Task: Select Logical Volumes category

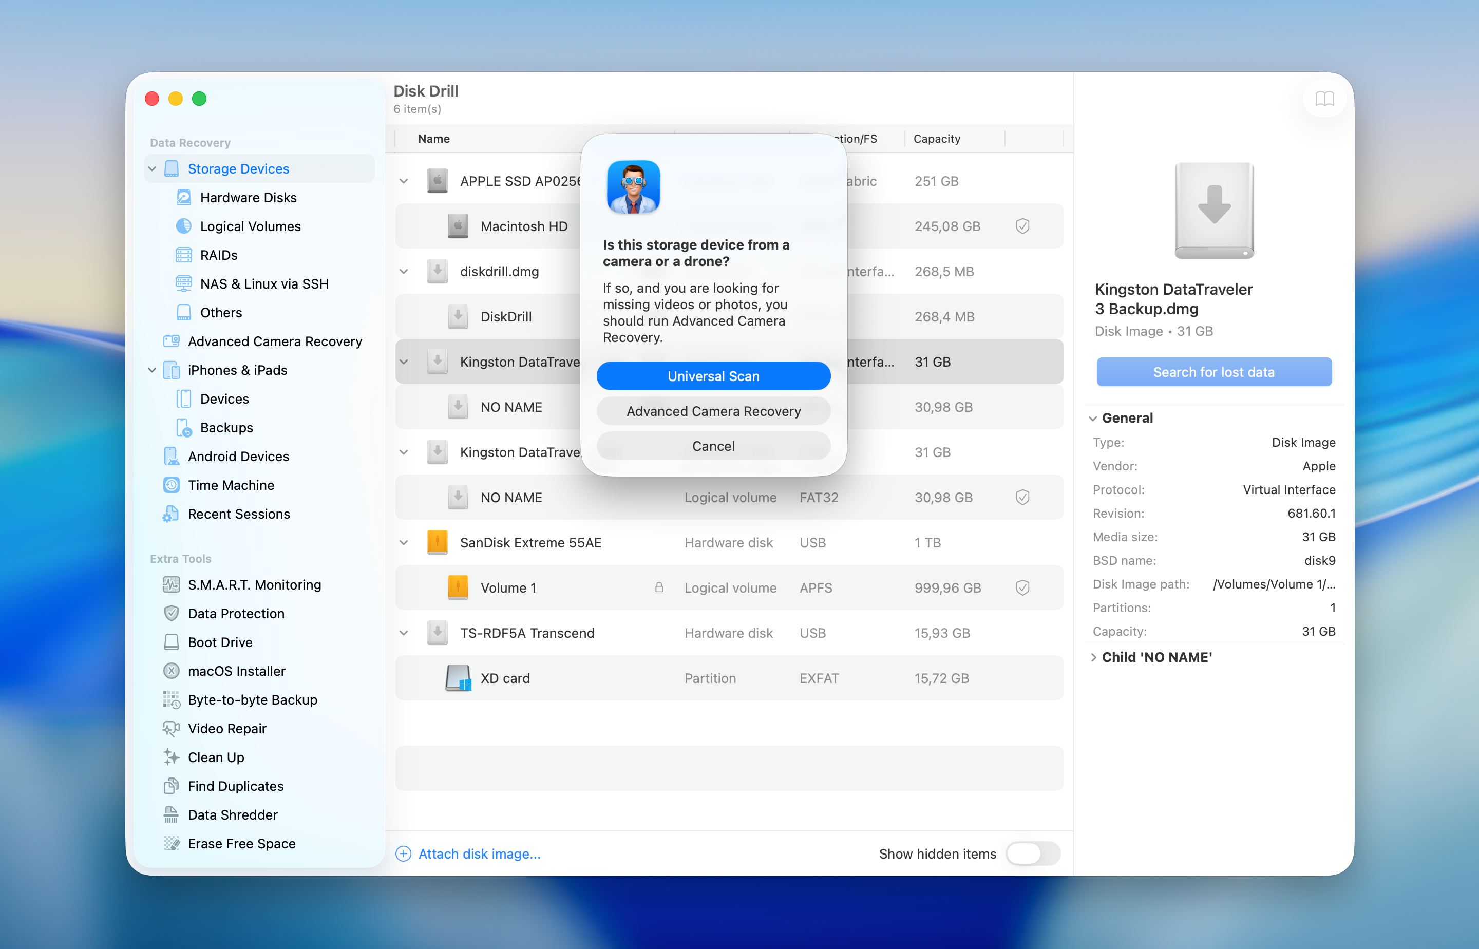Action: tap(250, 226)
